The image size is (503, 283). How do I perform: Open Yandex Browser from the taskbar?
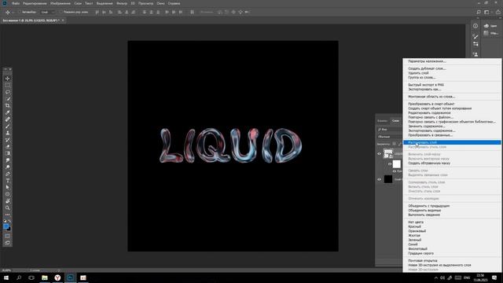point(57,277)
